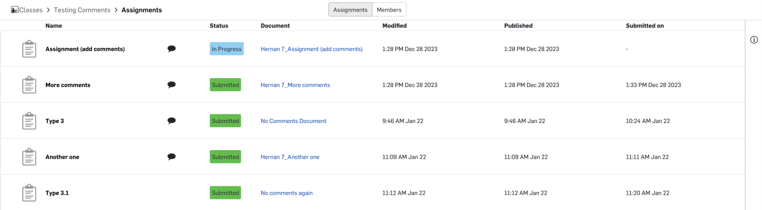Open Hernan 7_Assignment (add comments) document
This screenshot has width=762, height=210.
[311, 49]
